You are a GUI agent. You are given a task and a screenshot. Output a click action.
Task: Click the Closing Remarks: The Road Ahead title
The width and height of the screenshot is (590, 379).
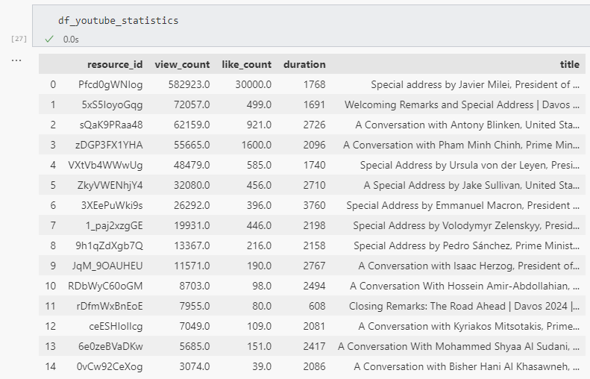tap(465, 306)
